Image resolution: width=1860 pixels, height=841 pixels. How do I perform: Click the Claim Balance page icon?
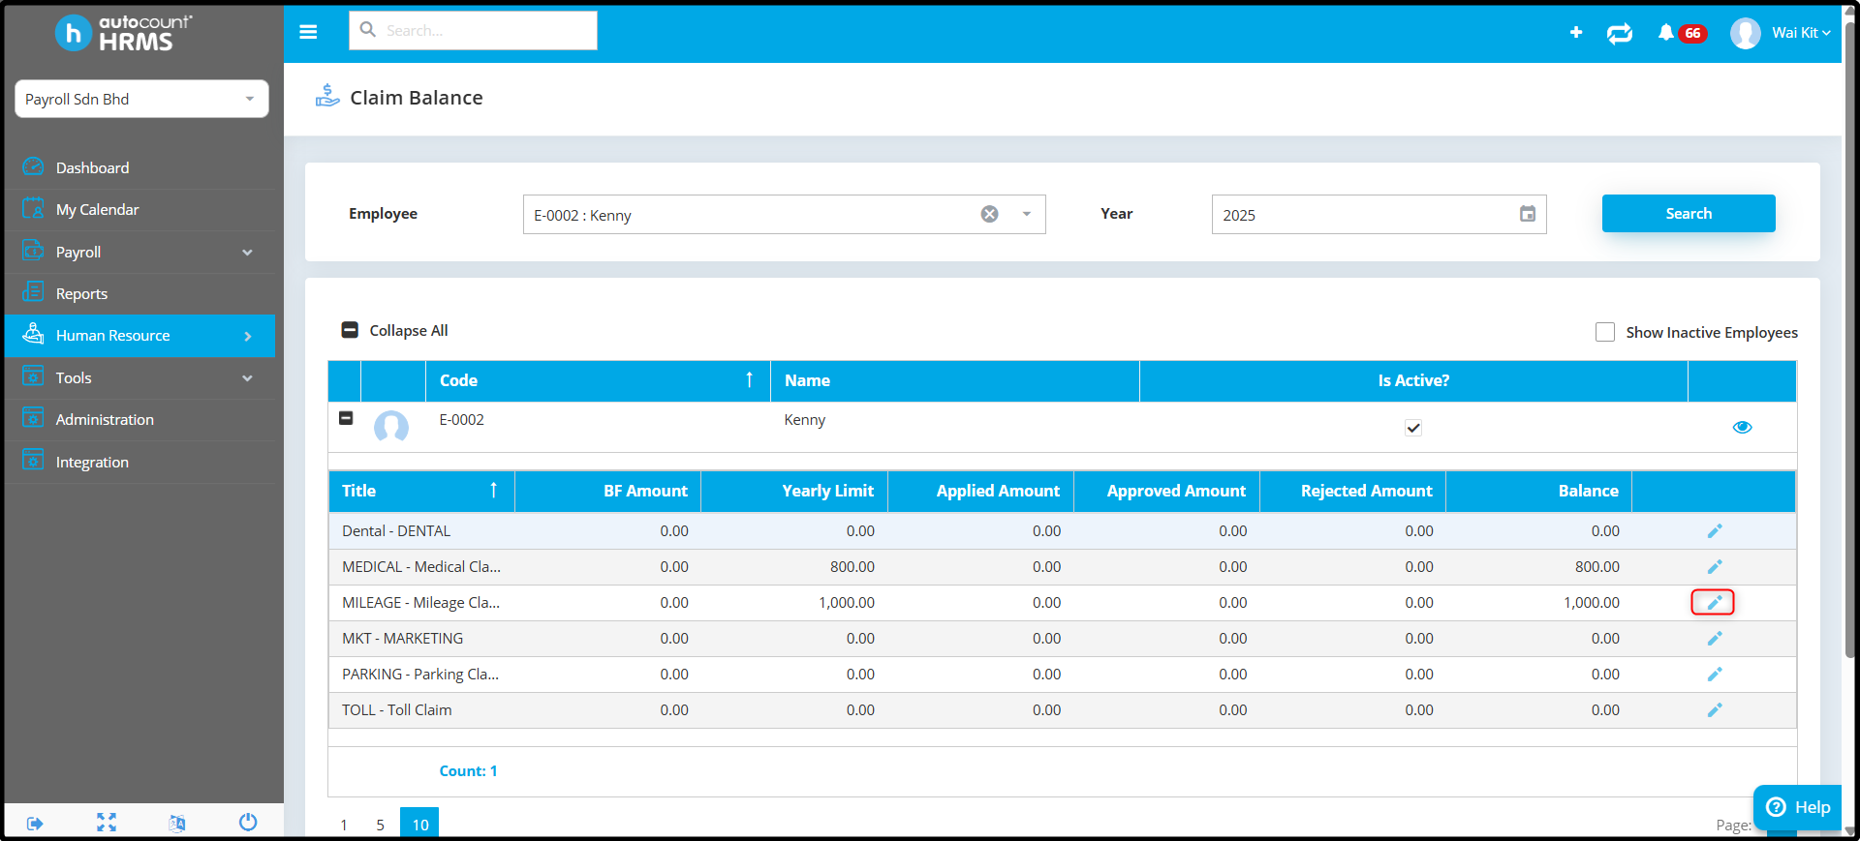pyautogui.click(x=327, y=96)
